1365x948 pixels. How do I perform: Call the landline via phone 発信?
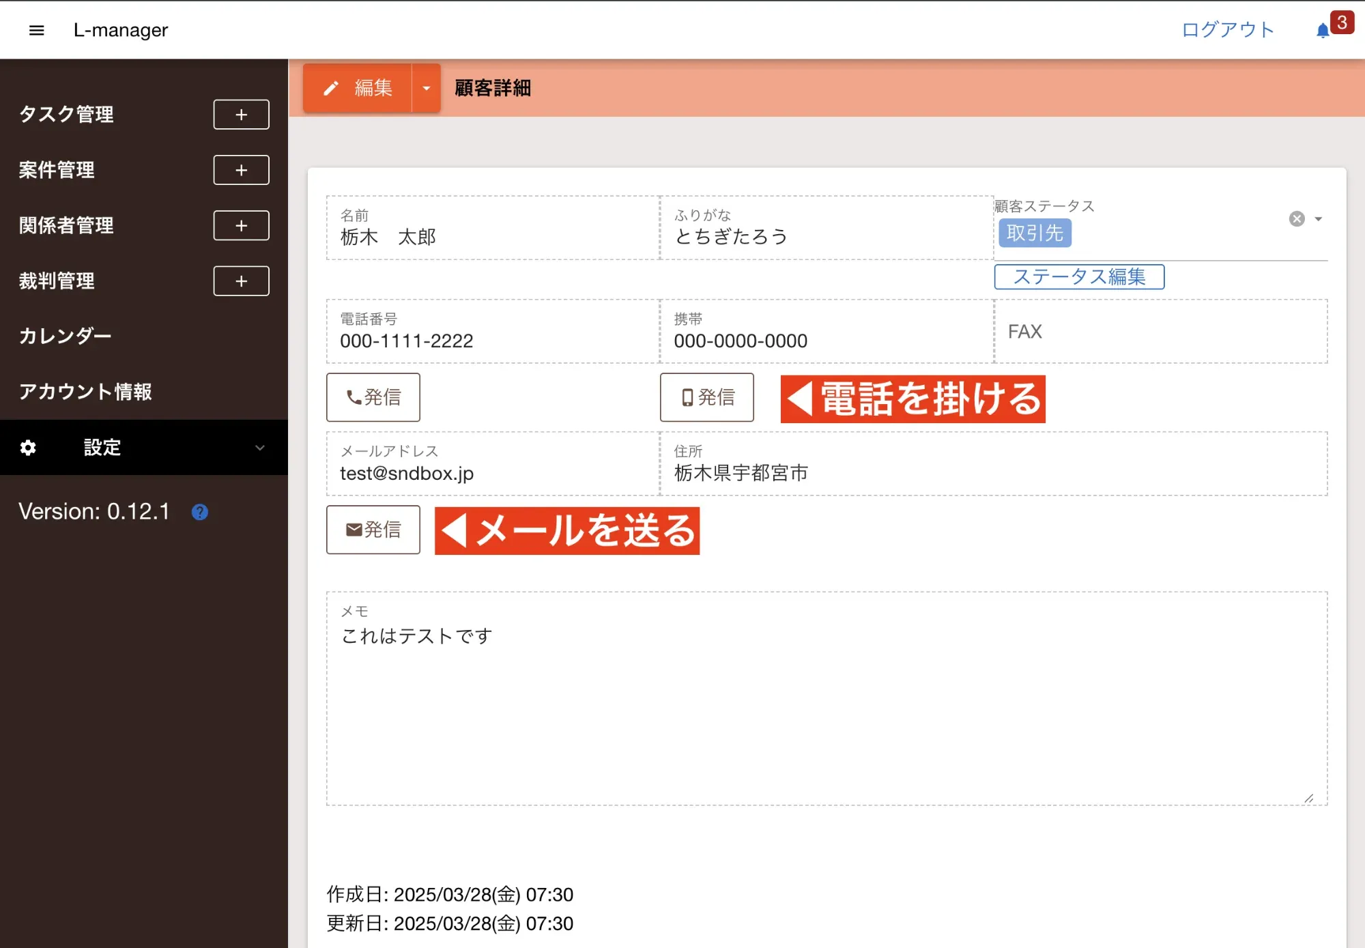point(373,397)
